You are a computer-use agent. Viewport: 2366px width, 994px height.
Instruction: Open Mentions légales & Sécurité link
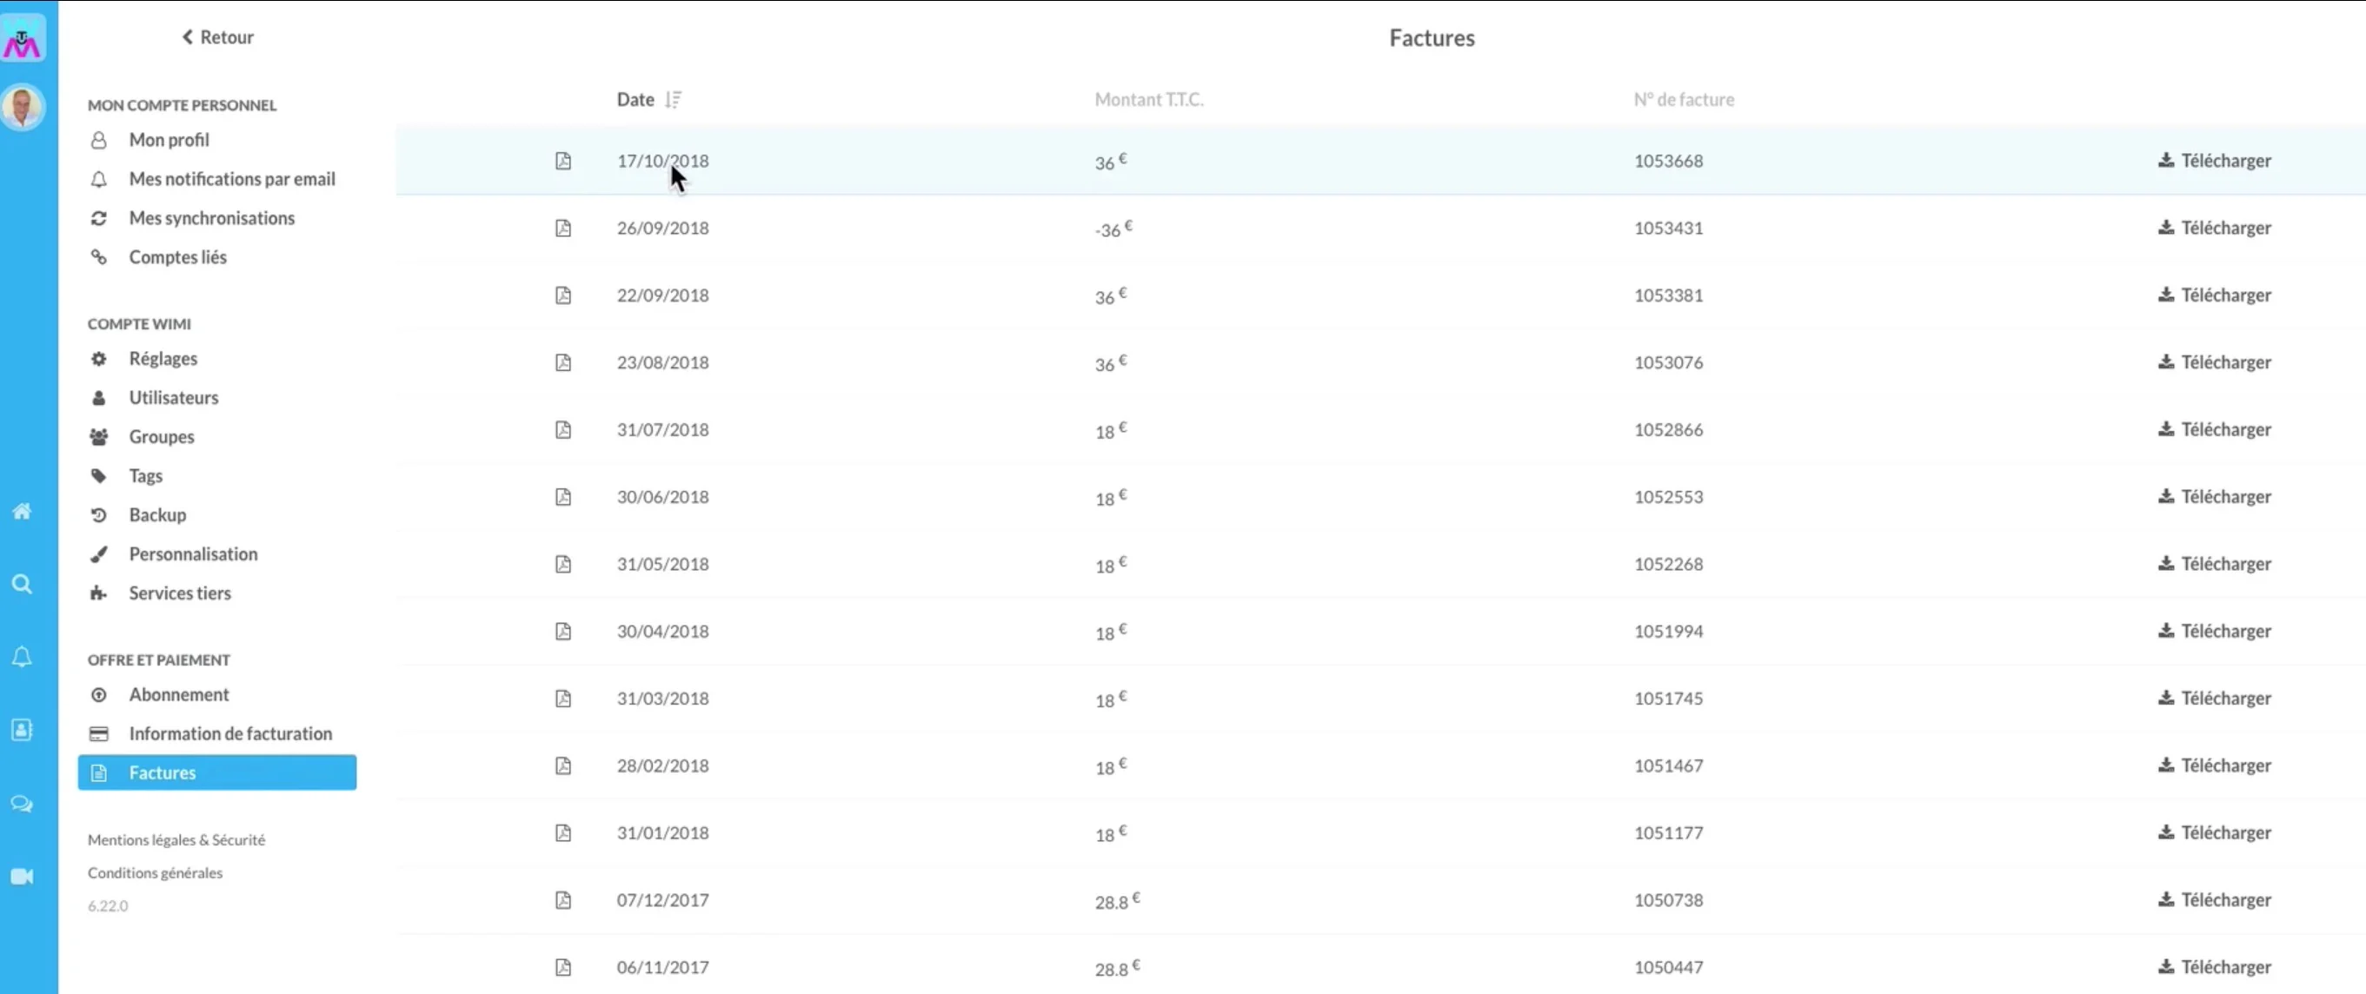tap(176, 840)
